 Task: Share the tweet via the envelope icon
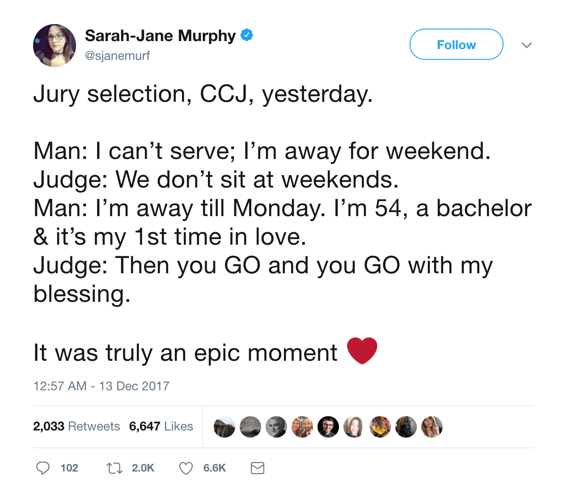coord(257,468)
